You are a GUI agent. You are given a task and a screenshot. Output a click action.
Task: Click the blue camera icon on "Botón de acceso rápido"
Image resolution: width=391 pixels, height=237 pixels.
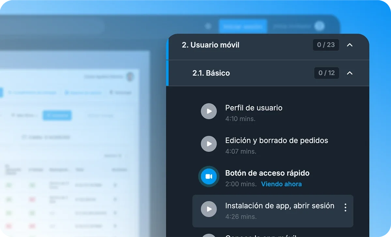[209, 176]
